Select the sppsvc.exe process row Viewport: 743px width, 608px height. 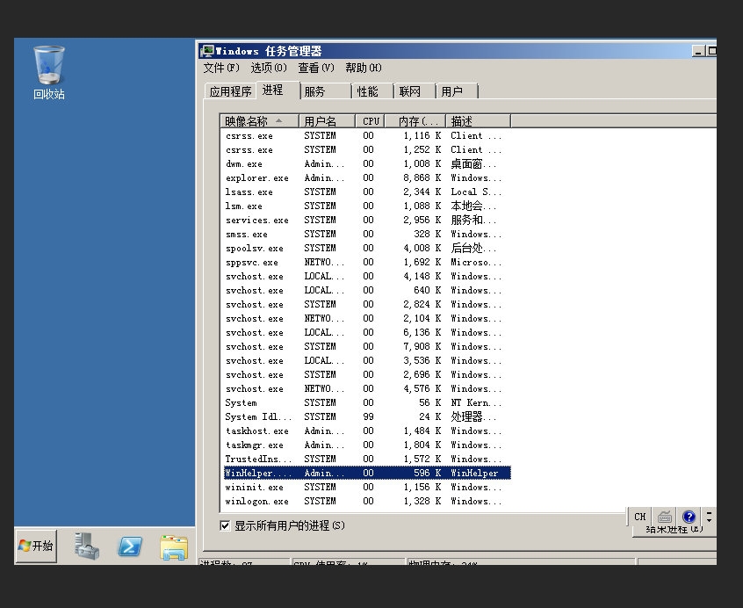(x=367, y=263)
